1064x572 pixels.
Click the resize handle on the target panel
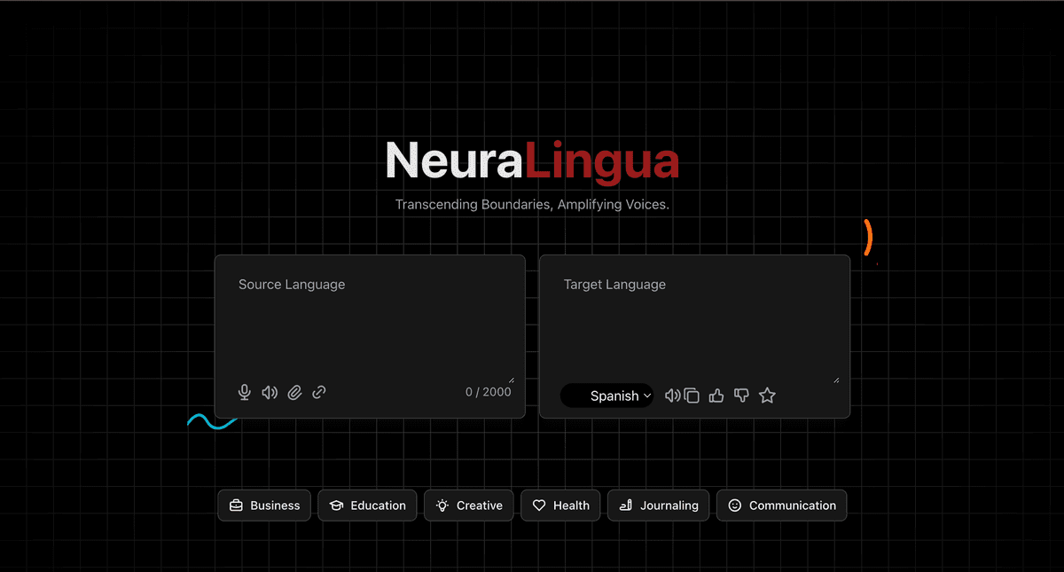click(837, 378)
